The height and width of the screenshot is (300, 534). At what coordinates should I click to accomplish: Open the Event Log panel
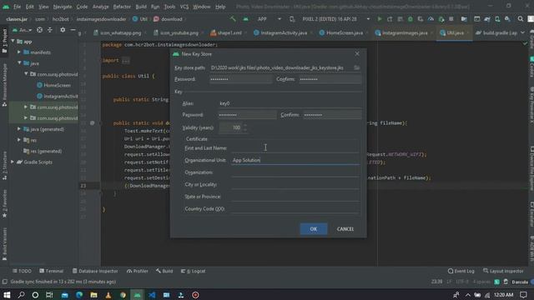click(x=461, y=271)
